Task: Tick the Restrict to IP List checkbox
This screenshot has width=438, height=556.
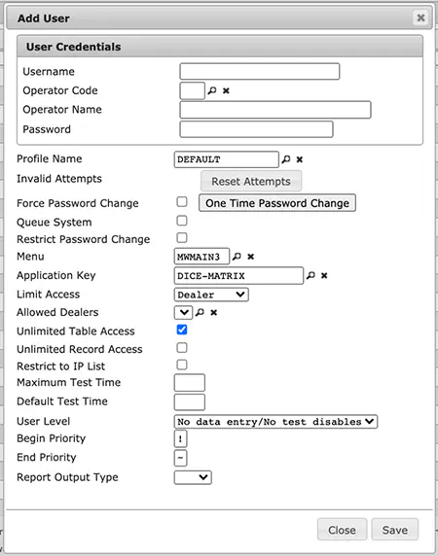Action: [182, 365]
